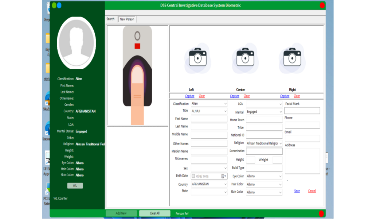Open the Birth Date calendar picker icon

click(223, 176)
